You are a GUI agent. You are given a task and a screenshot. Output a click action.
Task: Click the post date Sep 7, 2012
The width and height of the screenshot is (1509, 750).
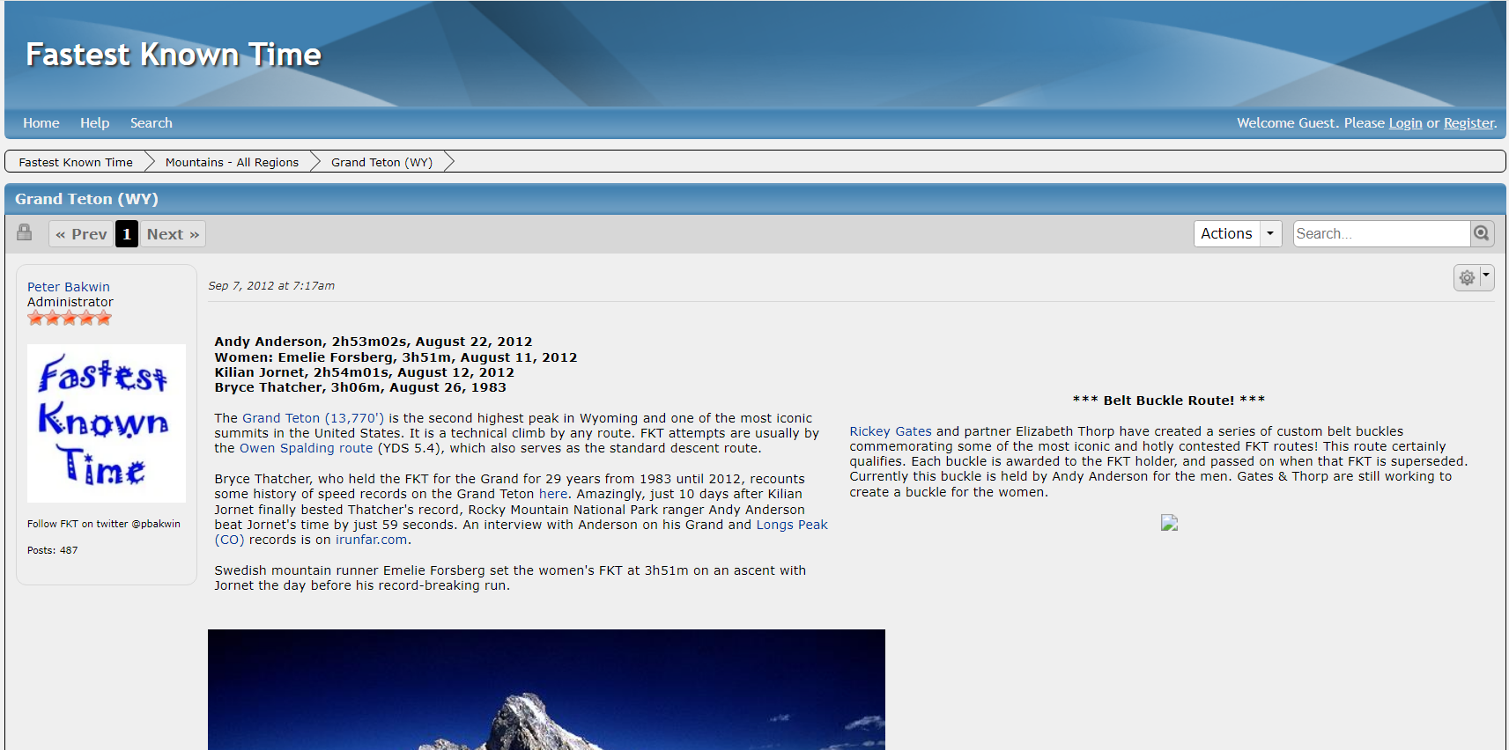(x=271, y=286)
